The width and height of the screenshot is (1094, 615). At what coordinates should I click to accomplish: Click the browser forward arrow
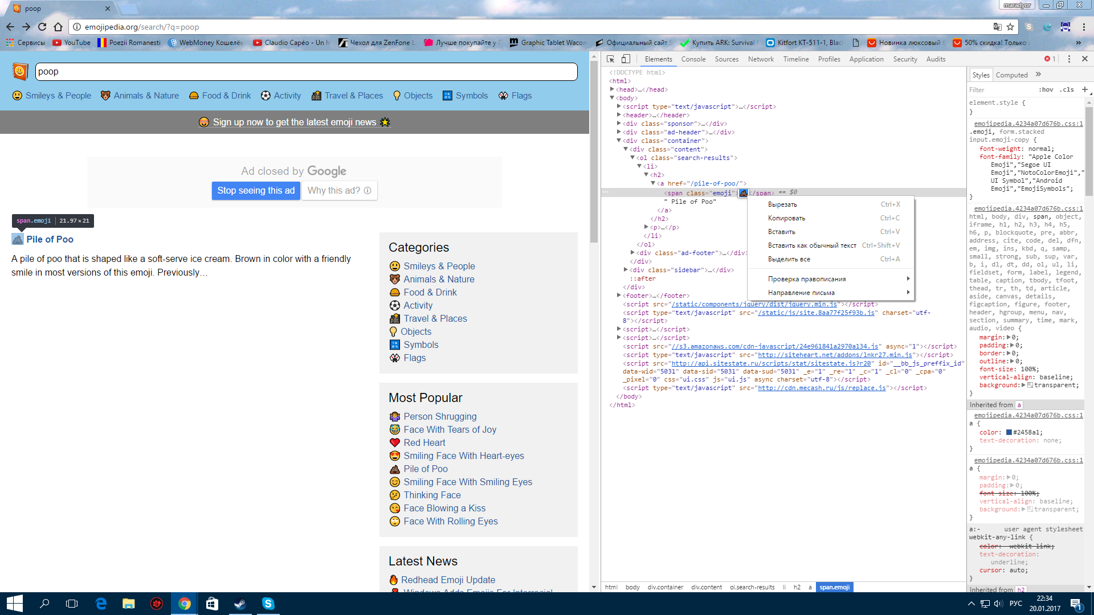(26, 27)
